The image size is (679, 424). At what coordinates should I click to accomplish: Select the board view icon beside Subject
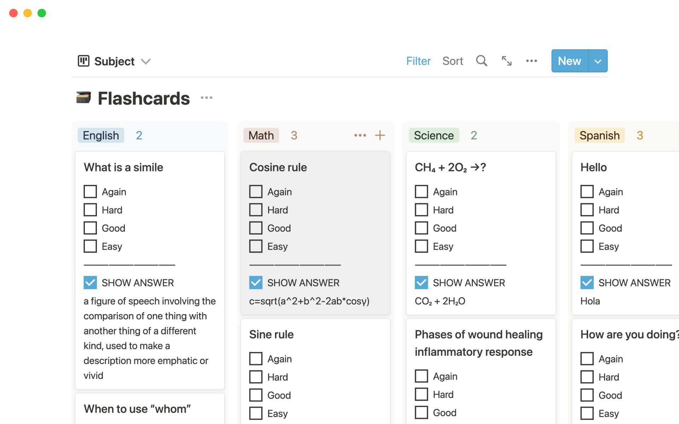point(83,61)
